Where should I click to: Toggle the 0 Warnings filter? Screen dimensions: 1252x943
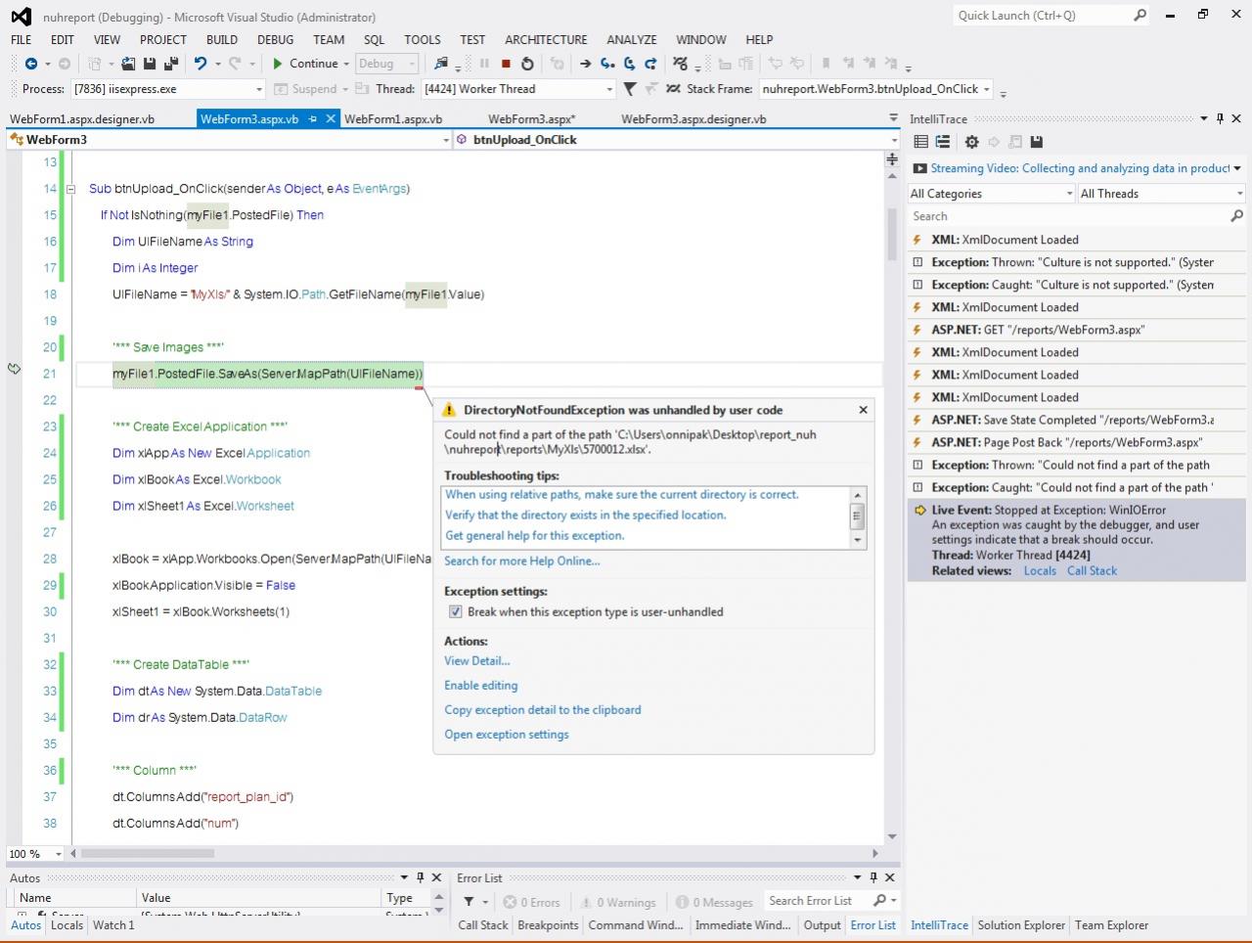pos(618,902)
